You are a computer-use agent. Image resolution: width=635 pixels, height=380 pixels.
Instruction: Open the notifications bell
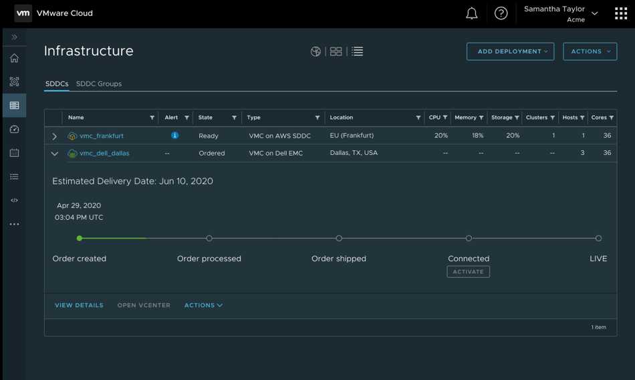pyautogui.click(x=471, y=13)
